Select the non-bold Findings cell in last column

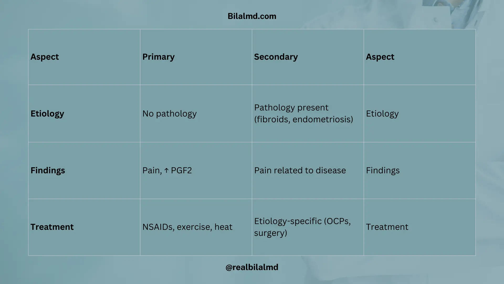point(383,170)
